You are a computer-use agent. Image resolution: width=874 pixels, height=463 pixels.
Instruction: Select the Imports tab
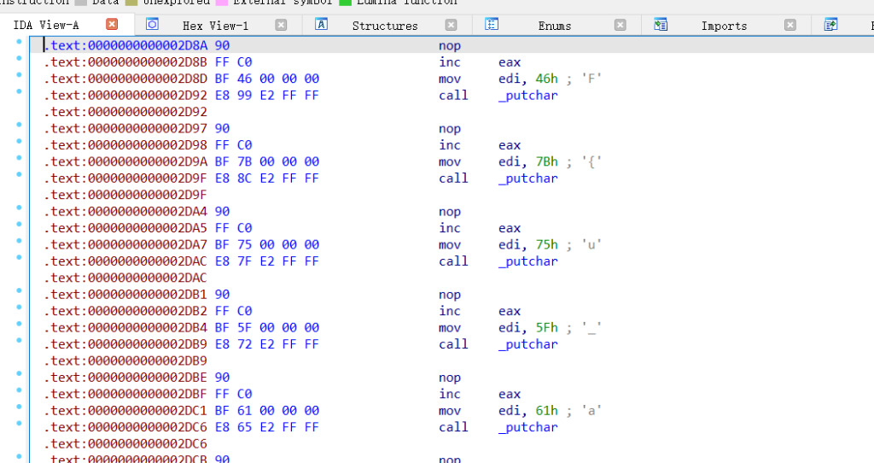[724, 26]
